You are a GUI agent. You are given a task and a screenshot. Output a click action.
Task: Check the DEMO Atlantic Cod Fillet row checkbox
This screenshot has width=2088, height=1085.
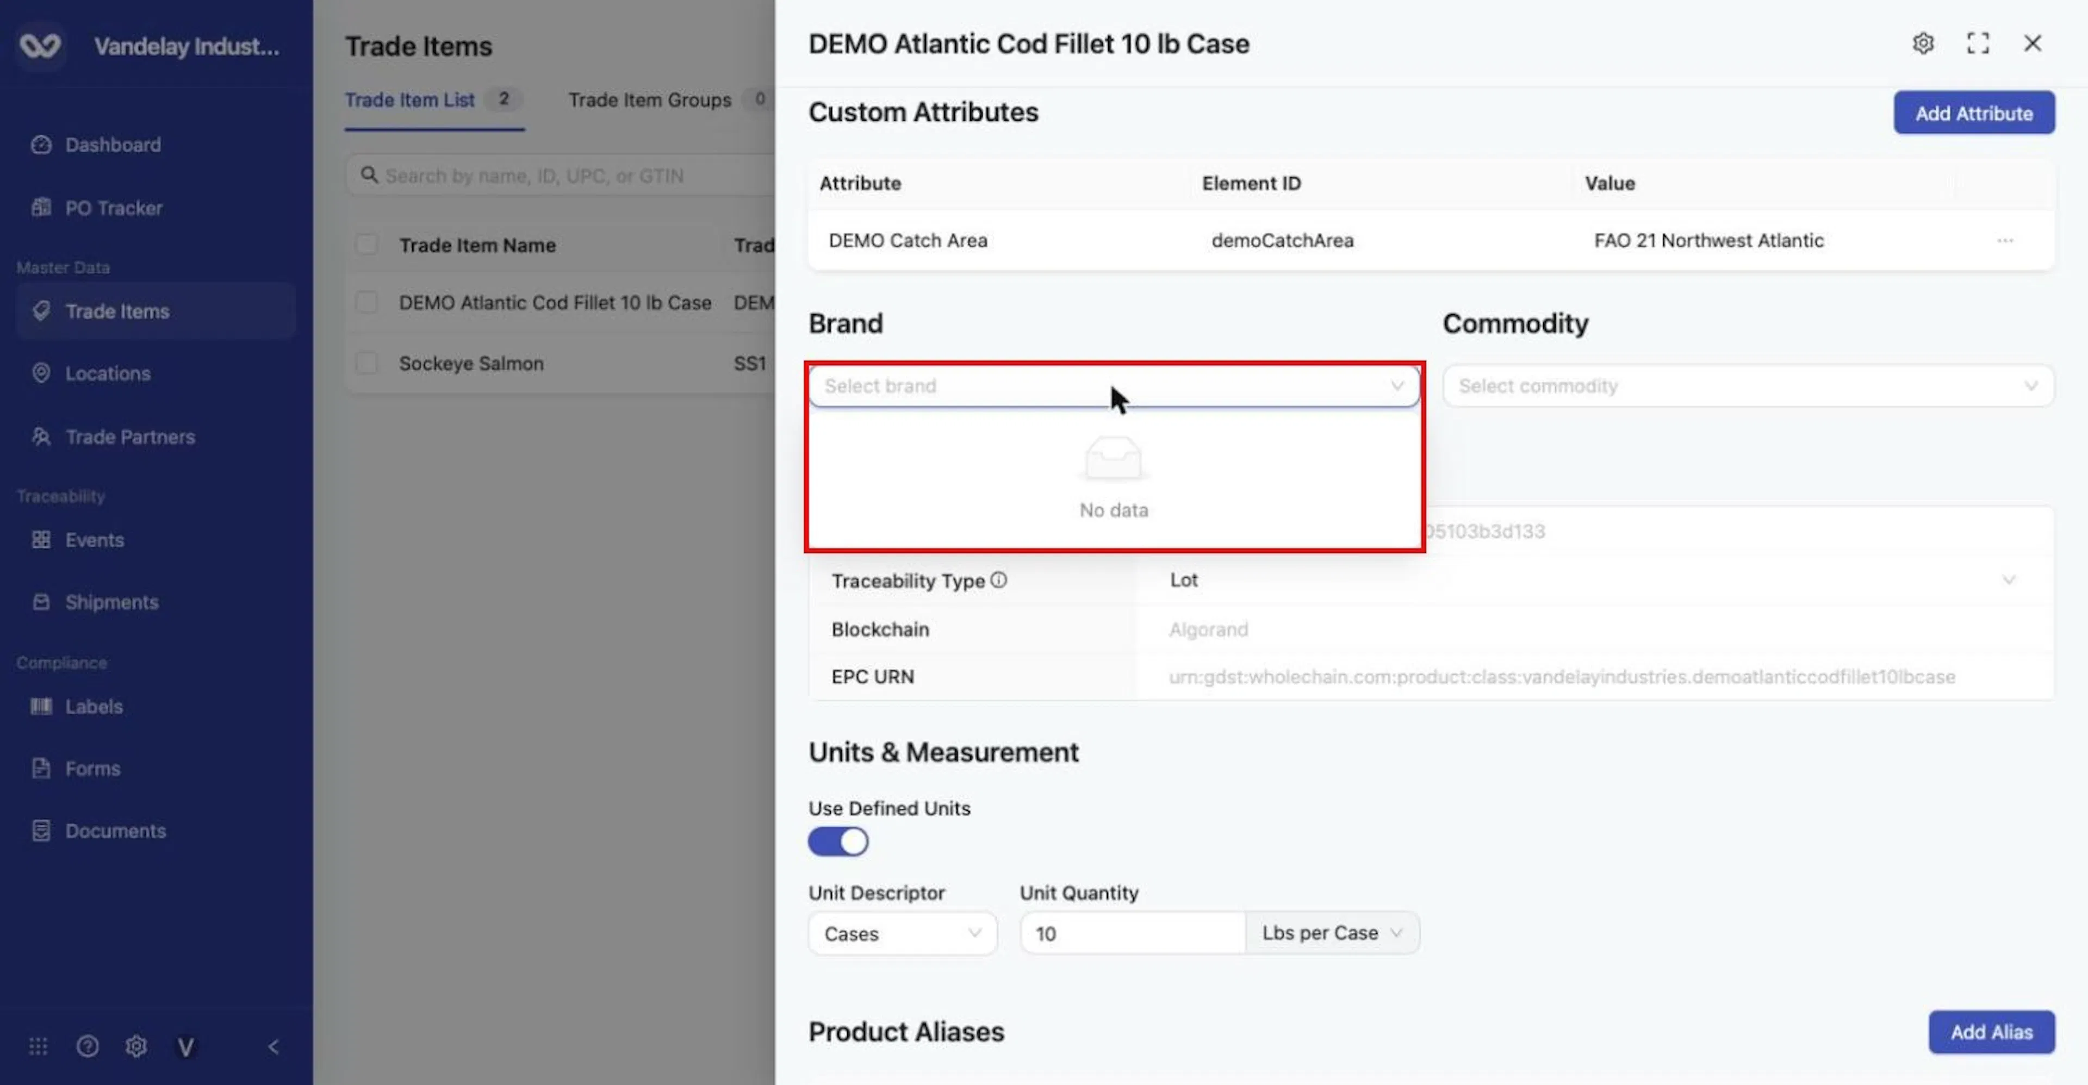(x=366, y=302)
